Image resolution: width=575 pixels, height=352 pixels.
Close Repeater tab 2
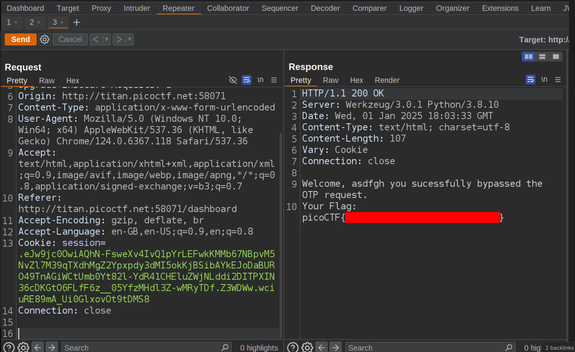(x=39, y=23)
